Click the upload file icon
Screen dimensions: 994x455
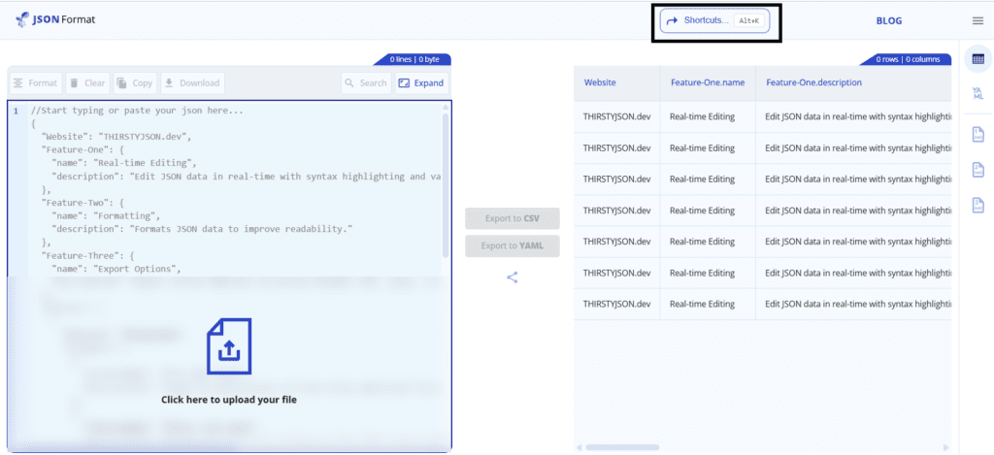(229, 346)
